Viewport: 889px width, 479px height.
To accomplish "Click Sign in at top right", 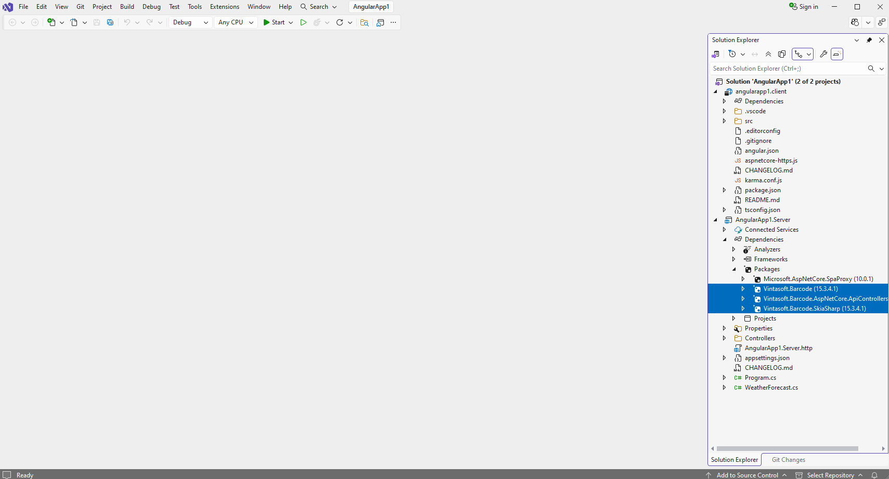I will click(804, 7).
